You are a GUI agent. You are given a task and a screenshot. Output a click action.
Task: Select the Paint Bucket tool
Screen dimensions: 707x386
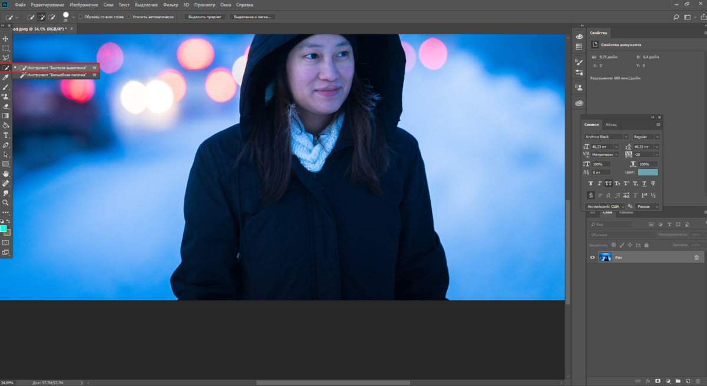coord(6,125)
